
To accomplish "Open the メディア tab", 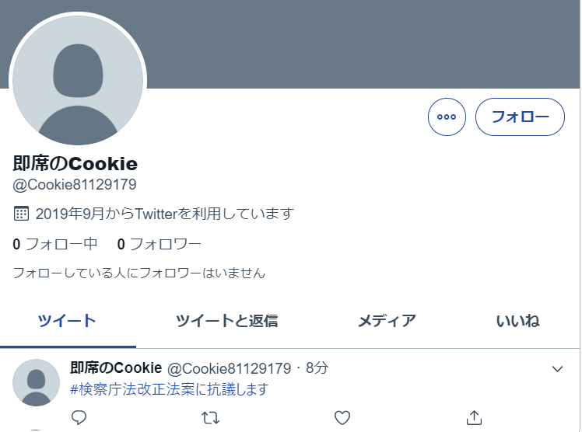I will 387,321.
